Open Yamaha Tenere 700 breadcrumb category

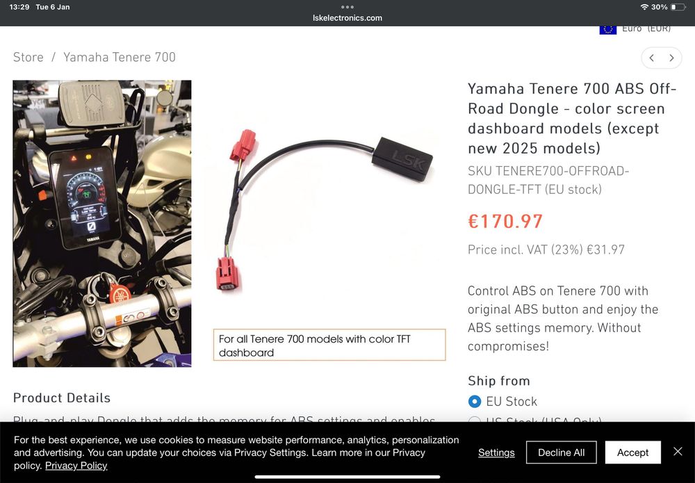tap(120, 57)
